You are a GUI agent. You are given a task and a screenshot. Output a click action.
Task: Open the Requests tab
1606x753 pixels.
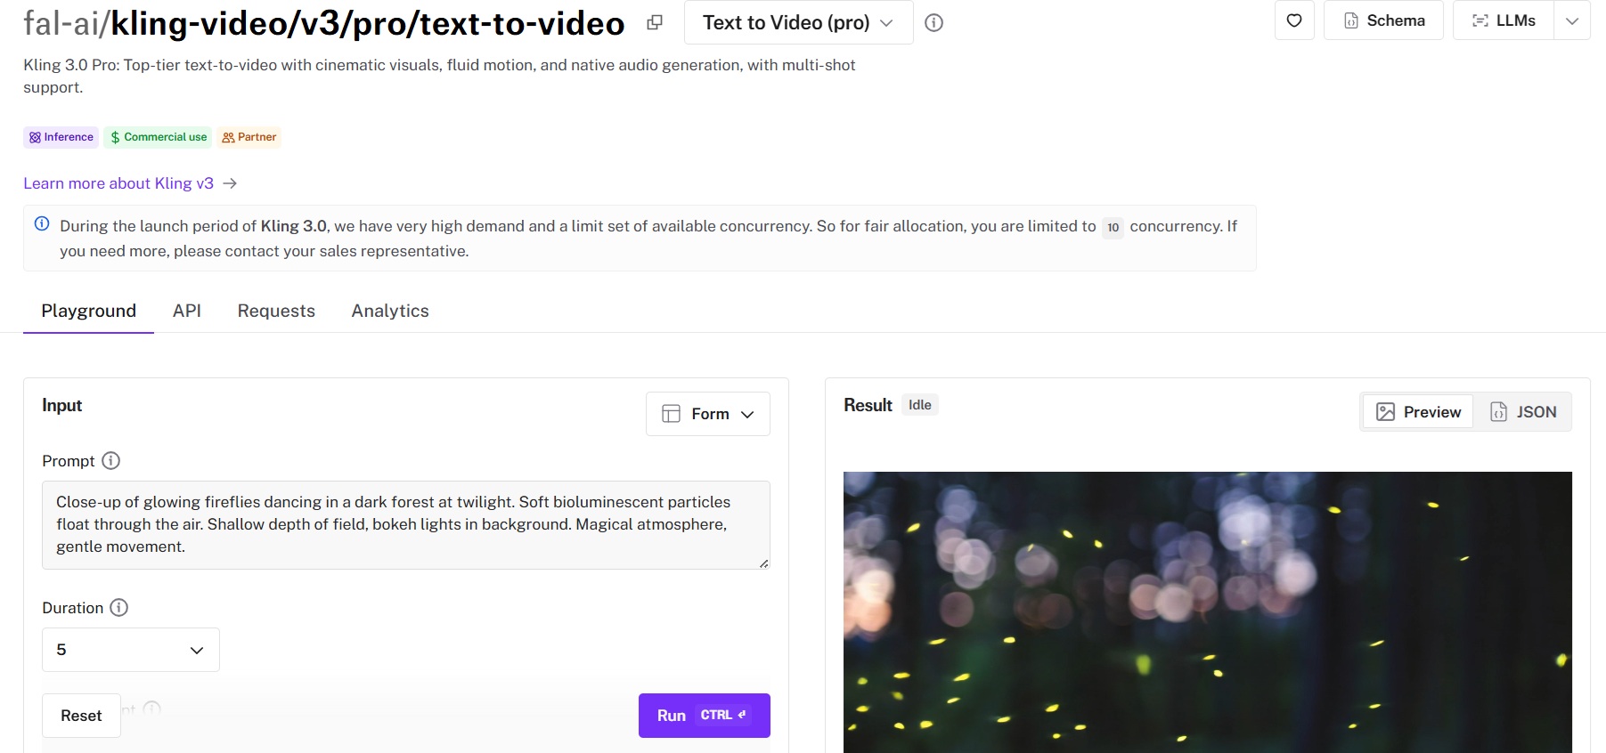pos(276,311)
